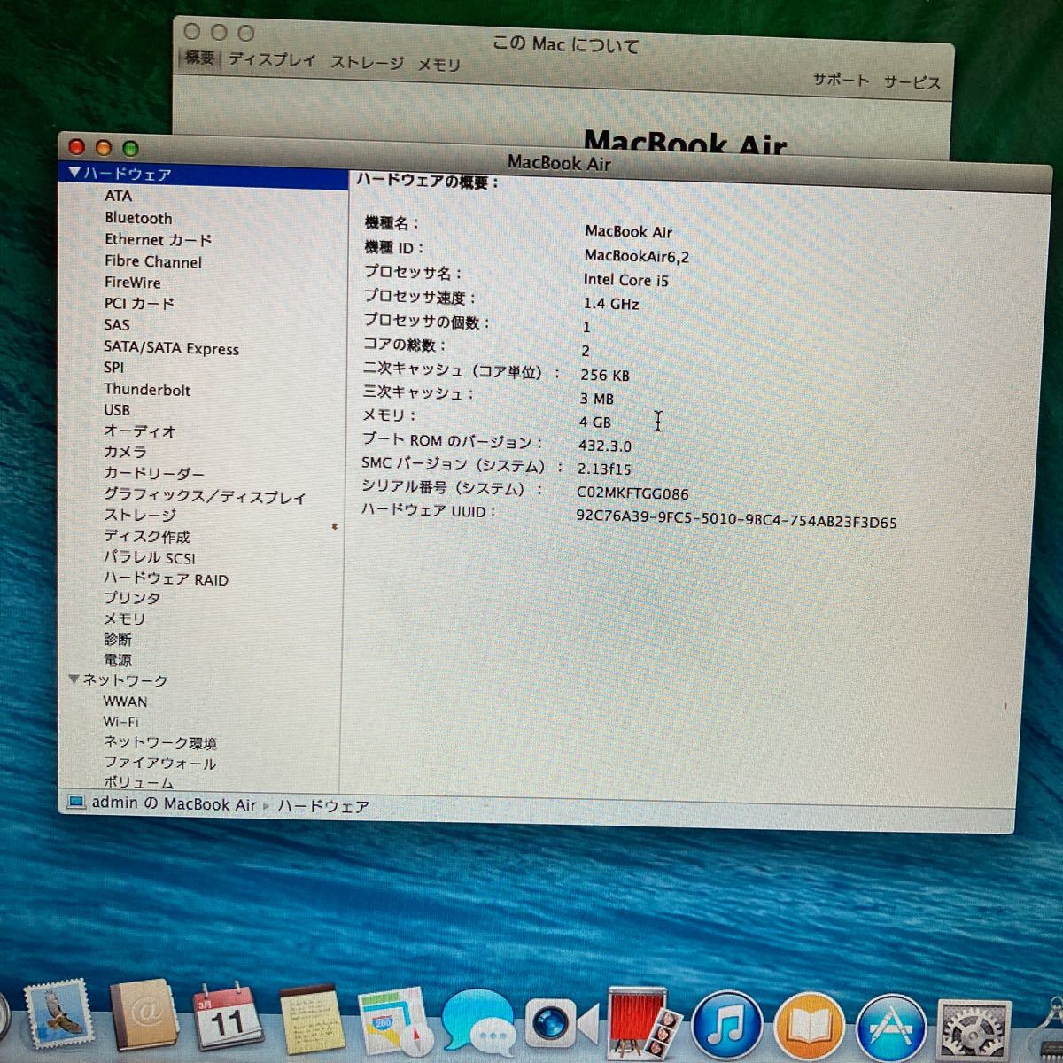Click ハードウェア in the bottom path bar

(x=323, y=806)
